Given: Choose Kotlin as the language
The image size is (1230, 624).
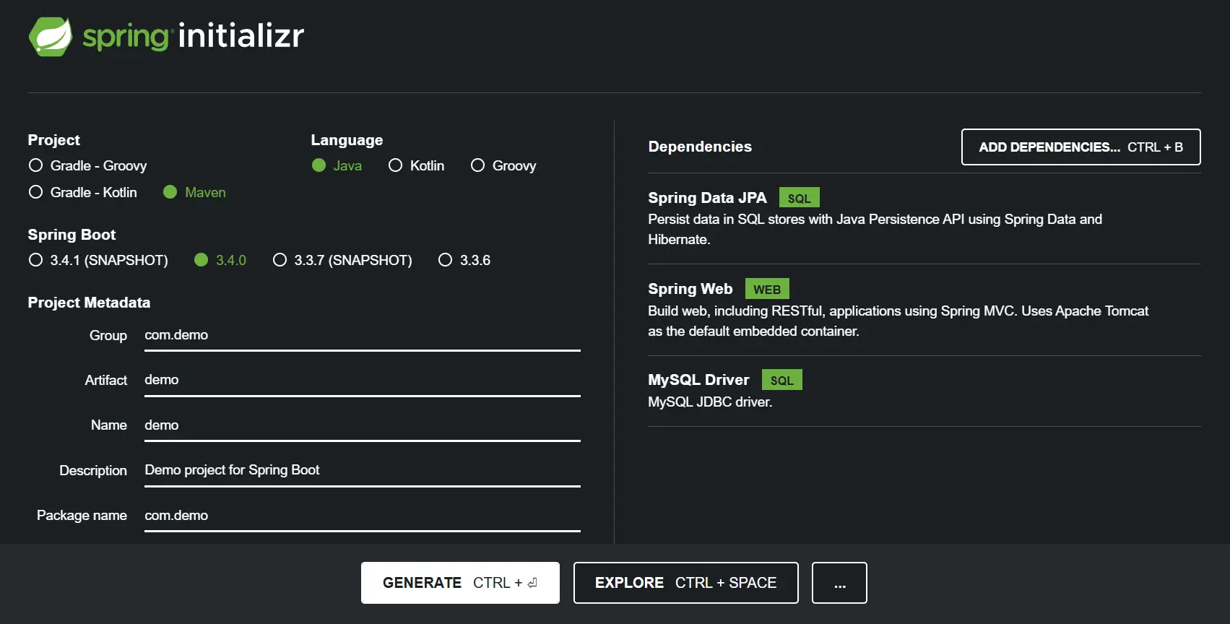Looking at the screenshot, I should pos(416,165).
